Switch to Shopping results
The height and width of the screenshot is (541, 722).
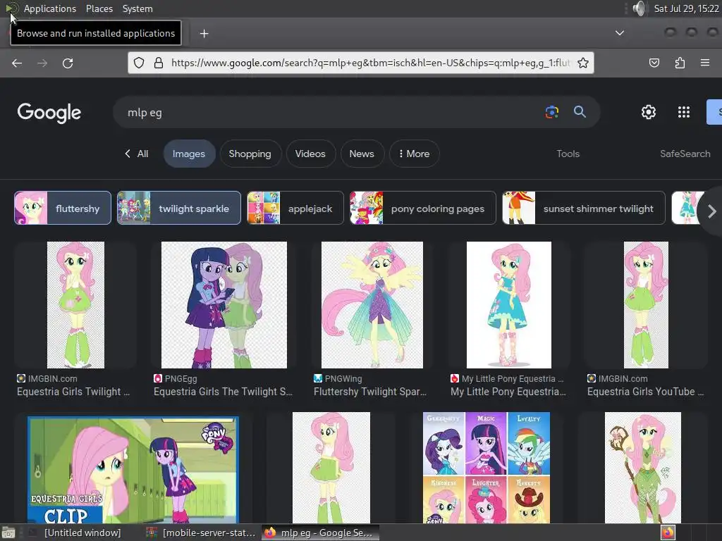[250, 154]
